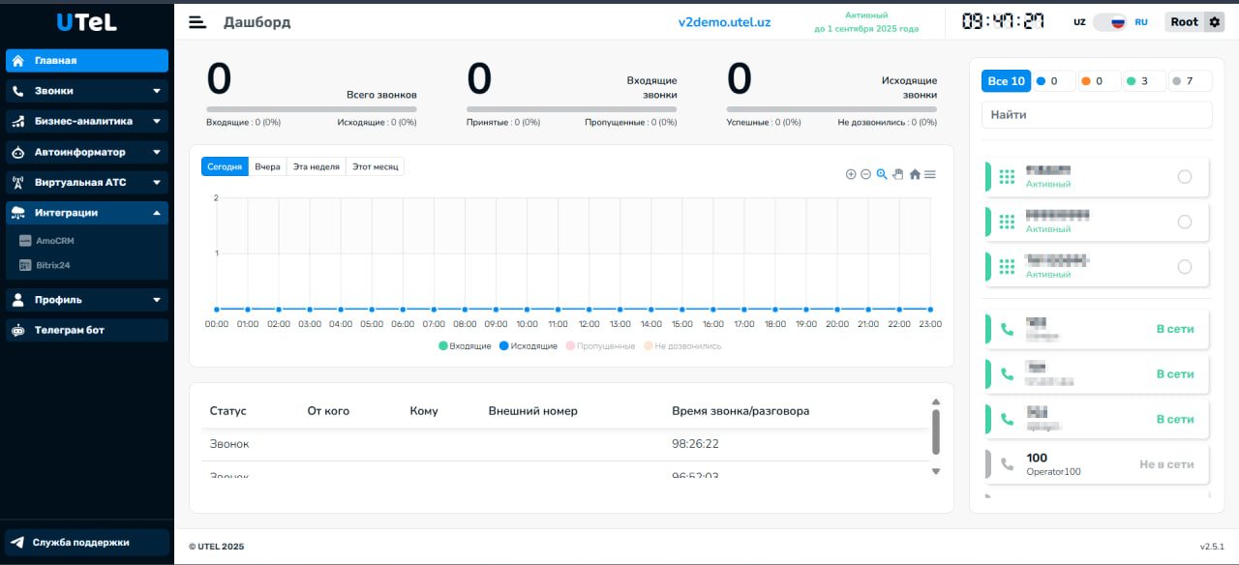Activate the hand panning tool on chart
The width and height of the screenshot is (1239, 565).
click(x=897, y=174)
